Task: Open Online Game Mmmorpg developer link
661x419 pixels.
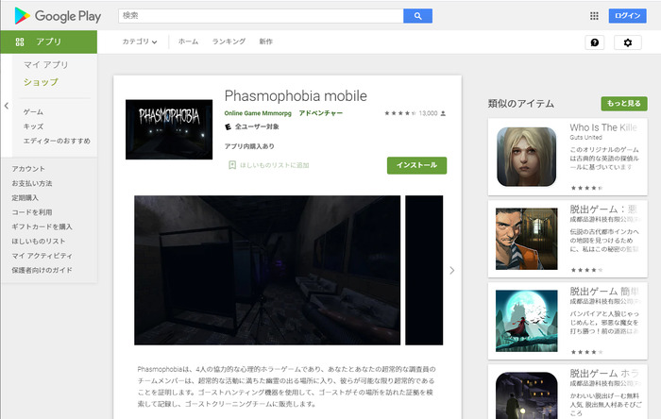Action: point(258,113)
